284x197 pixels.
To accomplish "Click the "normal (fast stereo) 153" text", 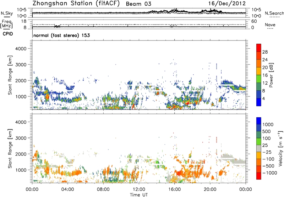I will 61,35.
